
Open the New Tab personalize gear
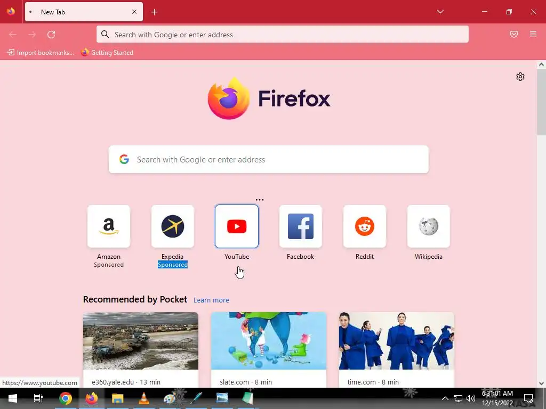(x=520, y=77)
